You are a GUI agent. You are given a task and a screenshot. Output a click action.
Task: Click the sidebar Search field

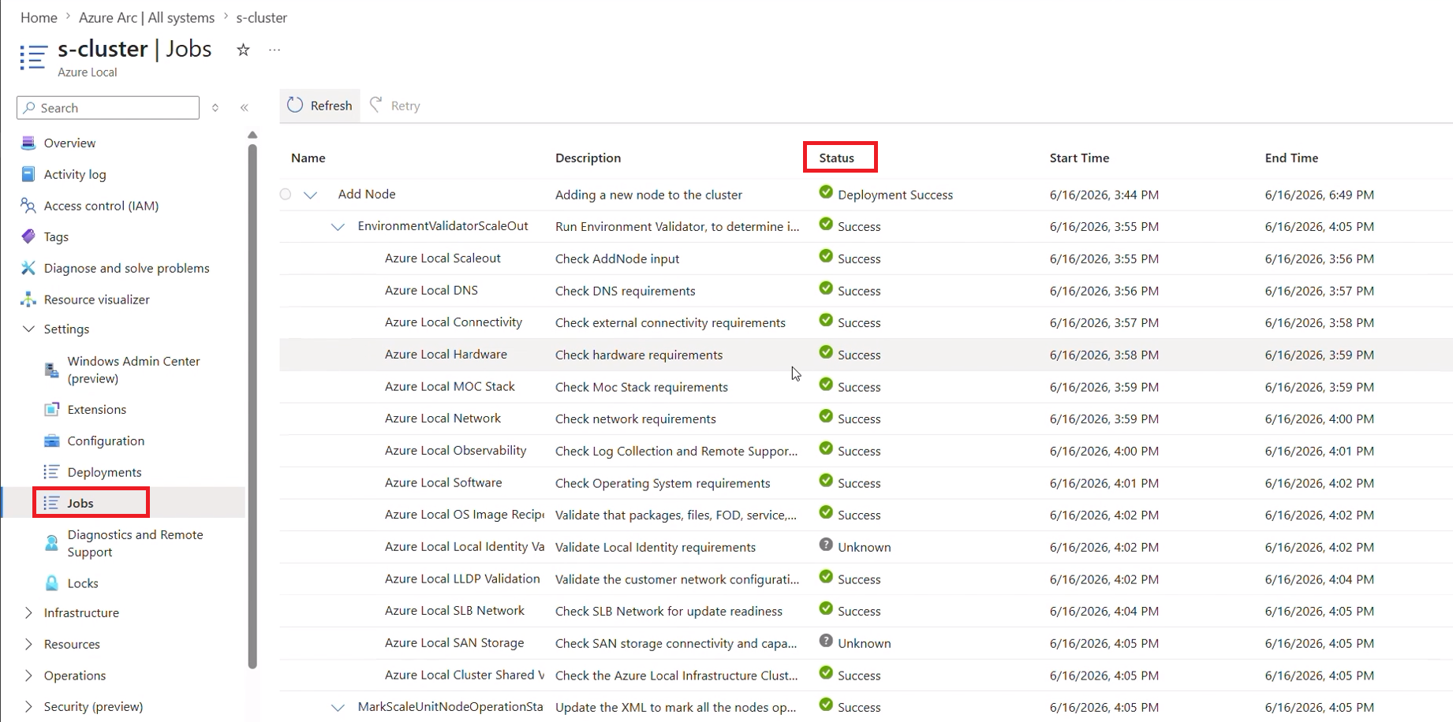(108, 108)
